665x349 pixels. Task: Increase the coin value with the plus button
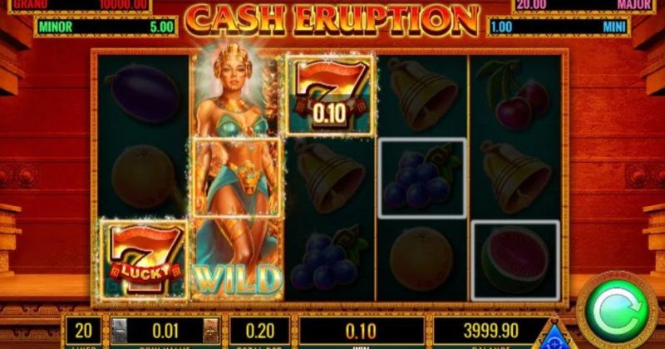(211, 331)
